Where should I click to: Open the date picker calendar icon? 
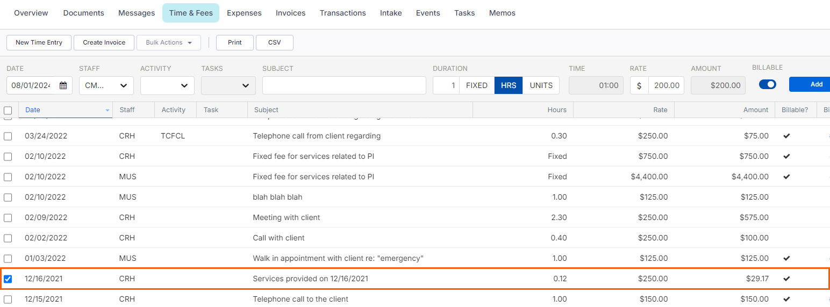pyautogui.click(x=63, y=85)
